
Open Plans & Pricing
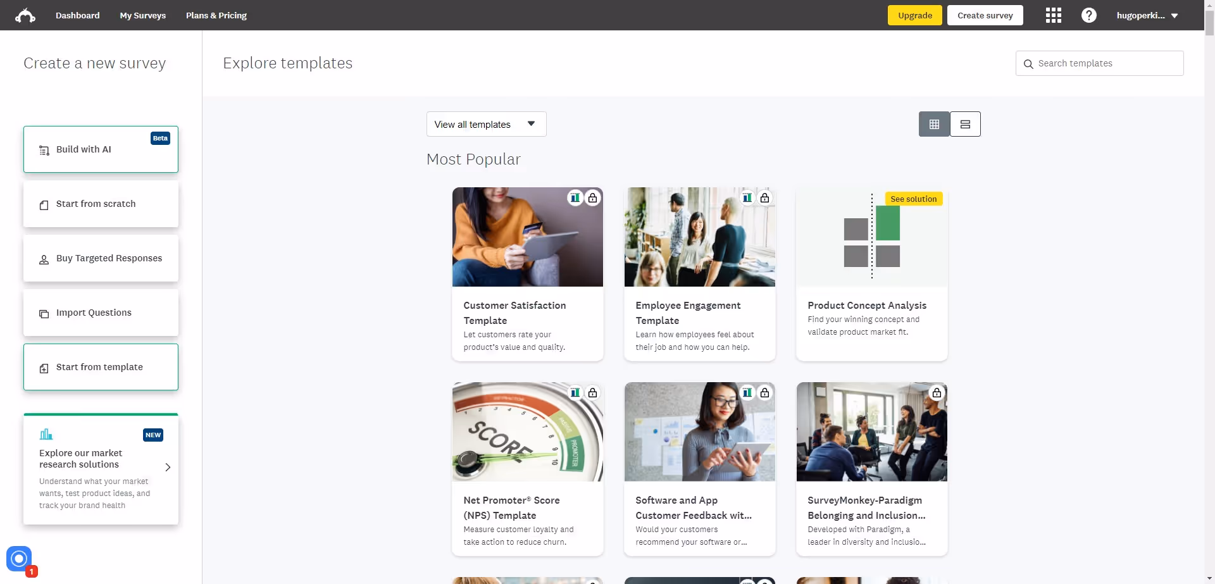[216, 15]
